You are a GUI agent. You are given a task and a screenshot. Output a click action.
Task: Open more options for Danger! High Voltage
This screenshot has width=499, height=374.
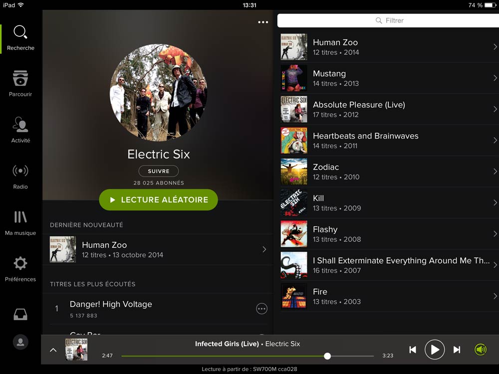tap(261, 309)
